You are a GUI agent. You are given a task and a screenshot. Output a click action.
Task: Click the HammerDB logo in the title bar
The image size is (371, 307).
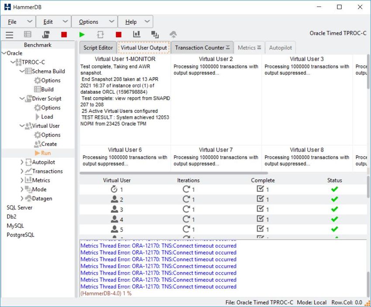7,7
